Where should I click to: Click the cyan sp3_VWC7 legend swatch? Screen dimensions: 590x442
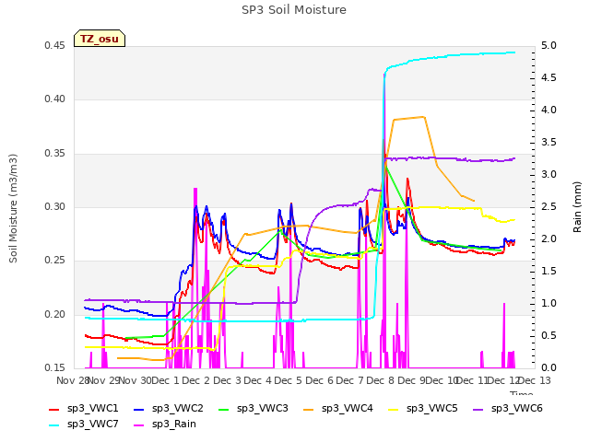pyautogui.click(x=54, y=425)
